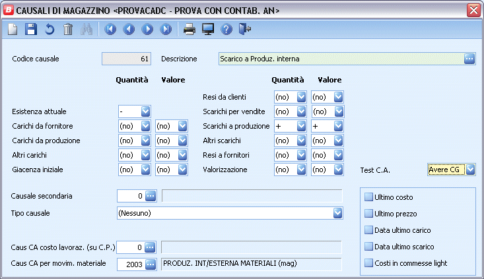
Task: Check Costi in commesse light
Action: click(368, 263)
